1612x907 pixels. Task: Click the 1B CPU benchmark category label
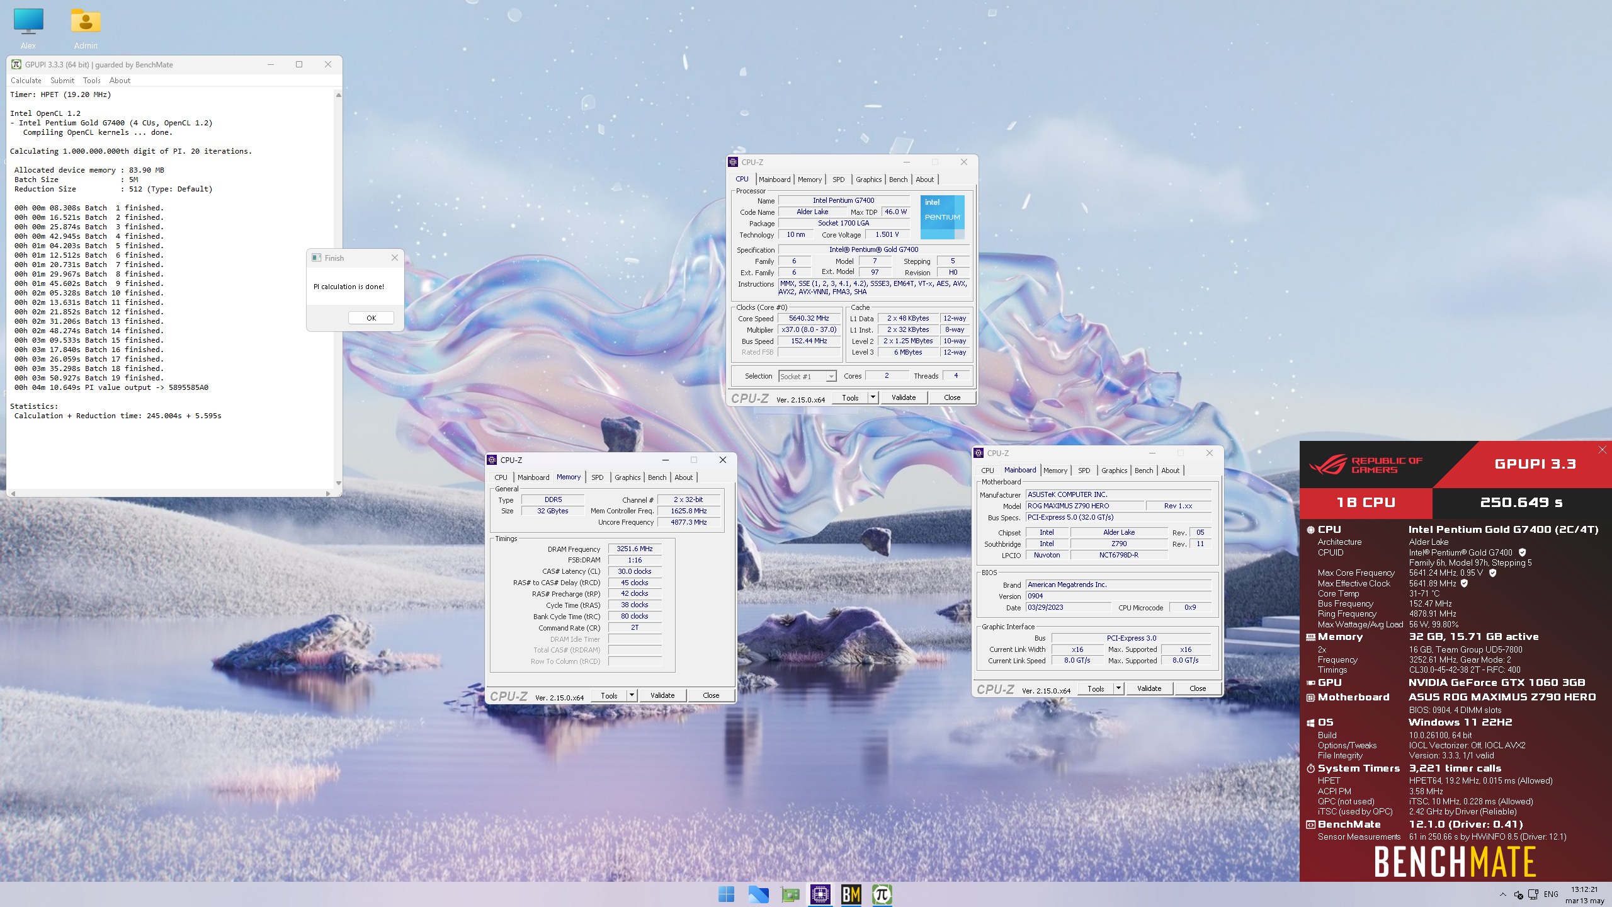pos(1366,503)
